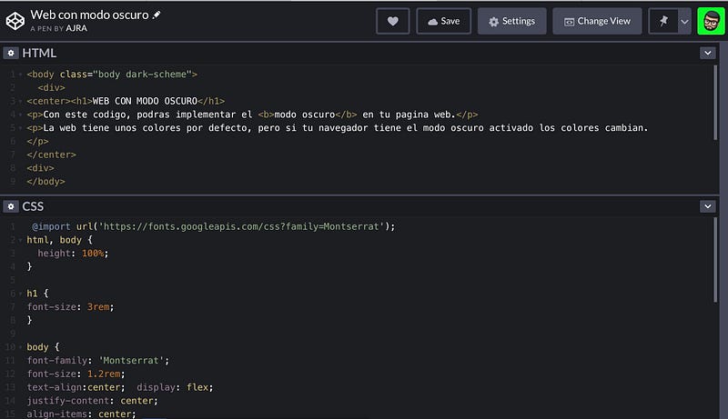The image size is (728, 419).
Task: Open the user avatar menu
Action: click(x=710, y=21)
